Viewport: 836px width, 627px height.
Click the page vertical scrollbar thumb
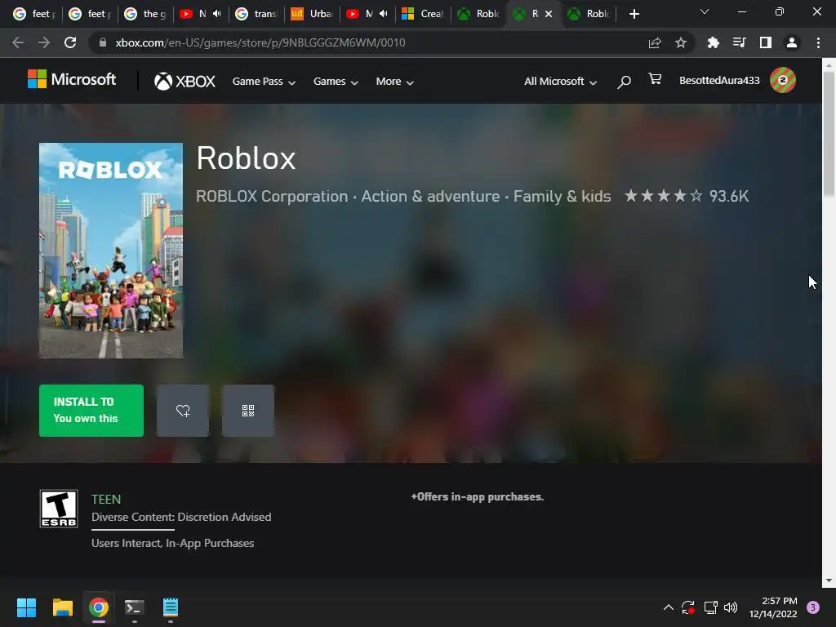pyautogui.click(x=829, y=133)
